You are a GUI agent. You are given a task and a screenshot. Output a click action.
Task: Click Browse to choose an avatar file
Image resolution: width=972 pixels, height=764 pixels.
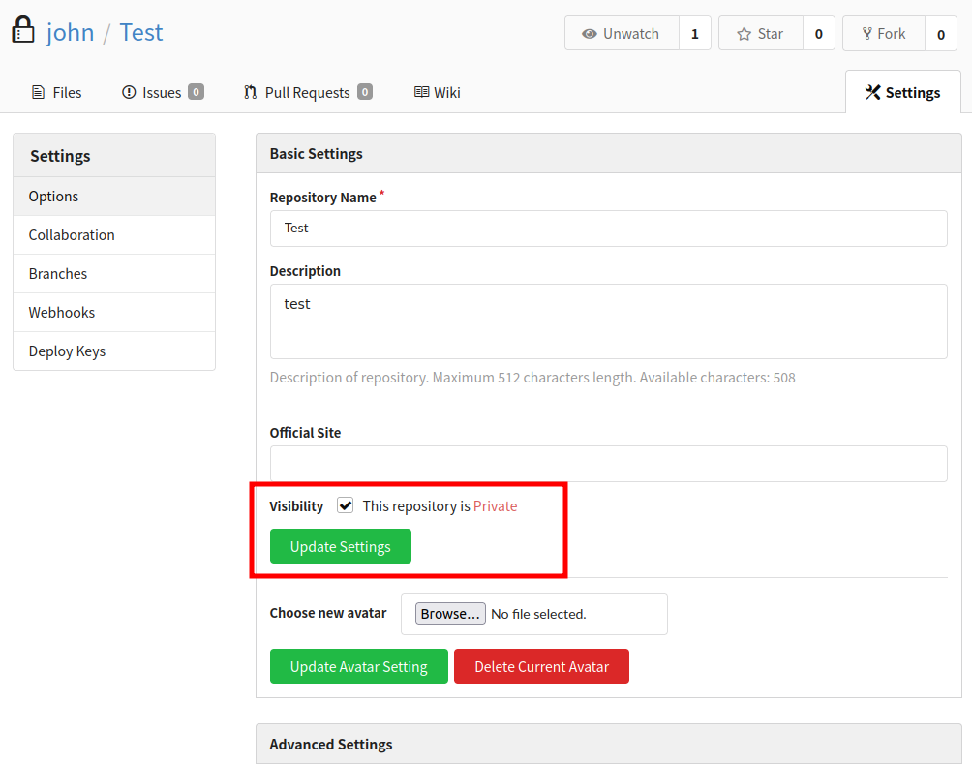click(x=450, y=614)
